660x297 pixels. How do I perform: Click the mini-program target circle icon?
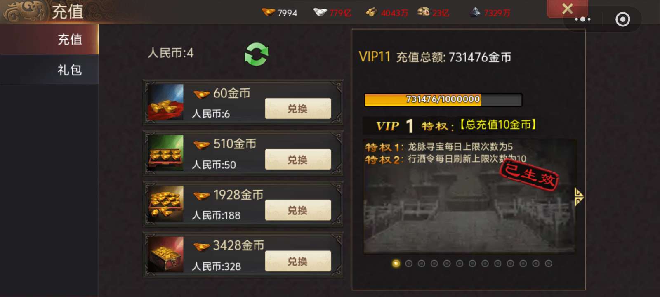[x=622, y=19]
